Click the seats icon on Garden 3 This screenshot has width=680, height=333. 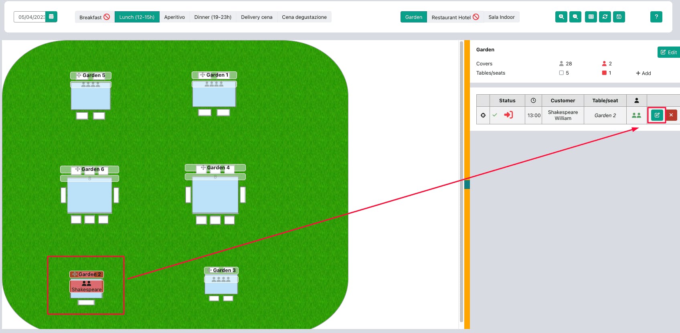pos(221,279)
